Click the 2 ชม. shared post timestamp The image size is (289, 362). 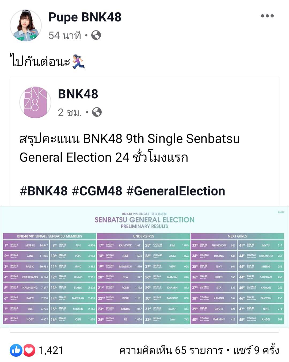(x=70, y=112)
